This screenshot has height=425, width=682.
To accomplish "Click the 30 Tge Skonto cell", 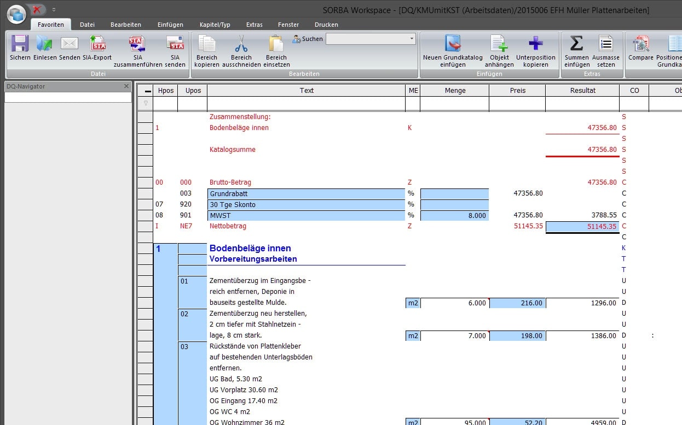I will (307, 204).
